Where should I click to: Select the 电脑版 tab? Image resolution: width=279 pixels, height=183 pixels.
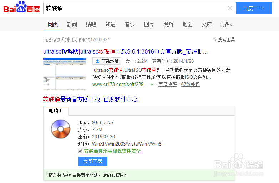tap(56, 111)
